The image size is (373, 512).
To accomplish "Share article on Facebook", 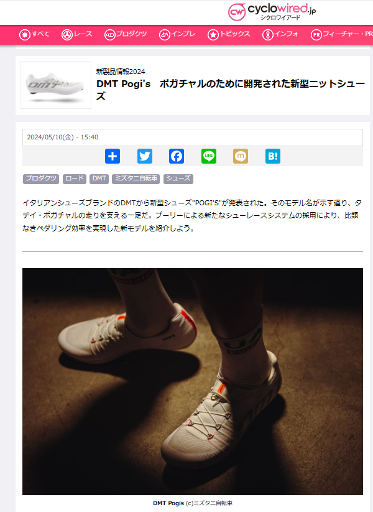I will click(177, 156).
